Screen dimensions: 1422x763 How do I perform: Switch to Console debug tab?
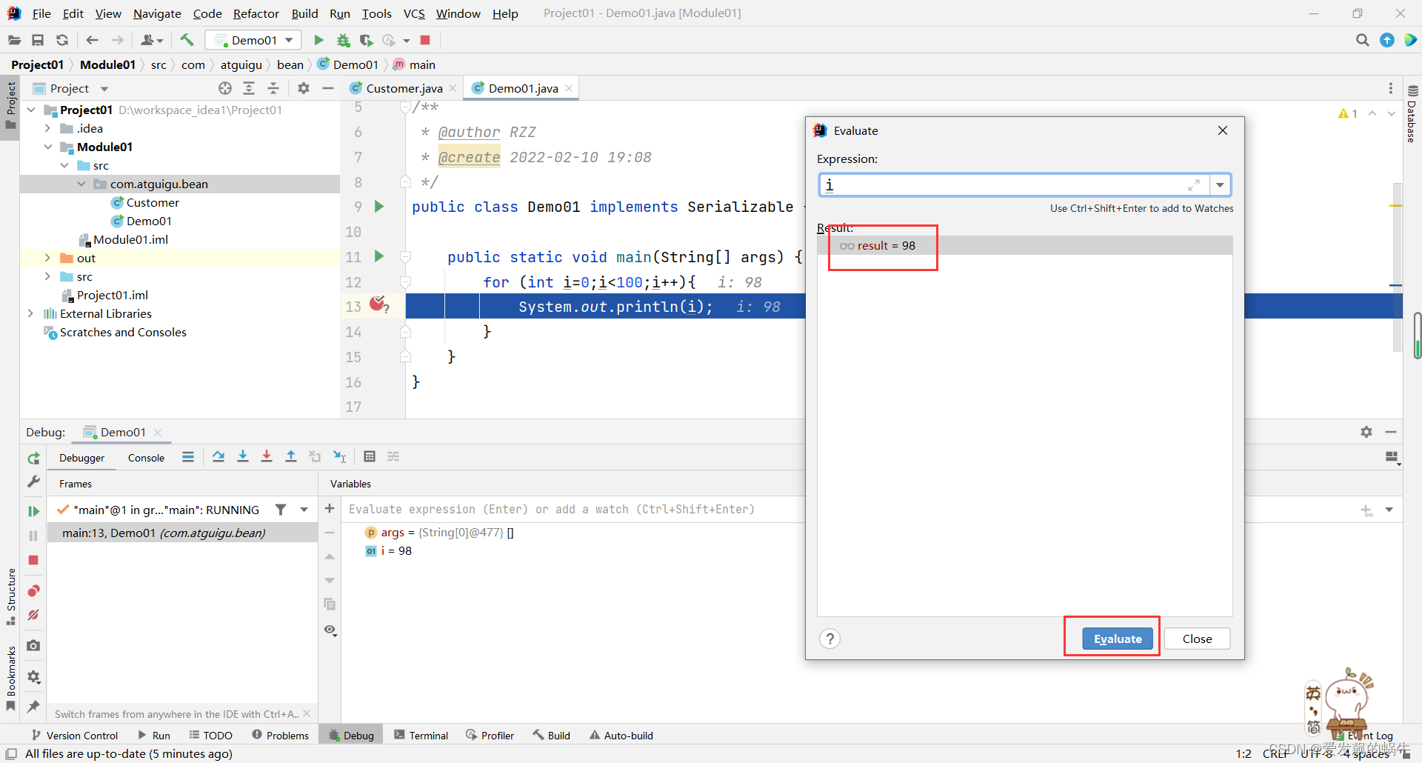tap(146, 458)
